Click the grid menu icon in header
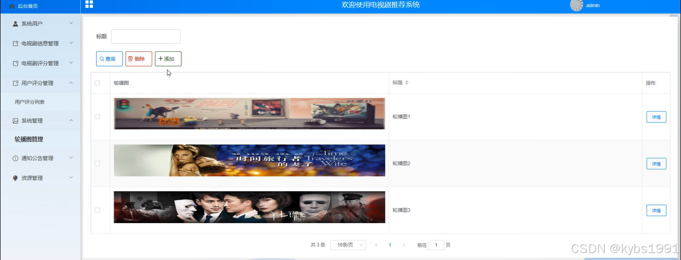 (89, 4)
